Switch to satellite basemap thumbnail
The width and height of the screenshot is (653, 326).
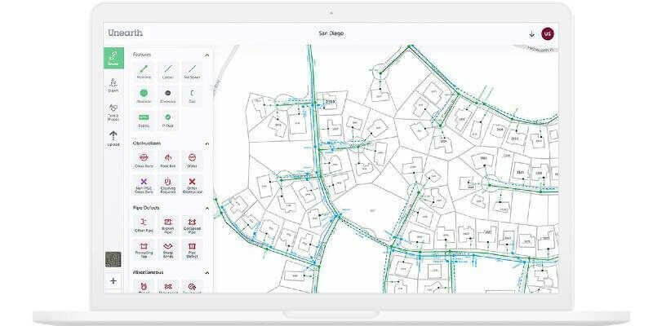pyautogui.click(x=113, y=259)
